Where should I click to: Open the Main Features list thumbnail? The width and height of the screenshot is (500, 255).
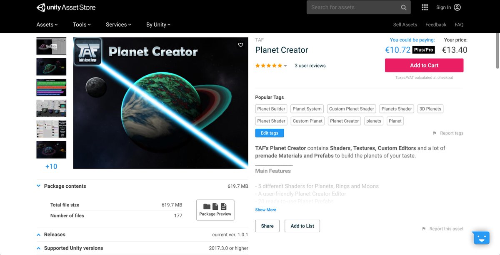click(51, 88)
